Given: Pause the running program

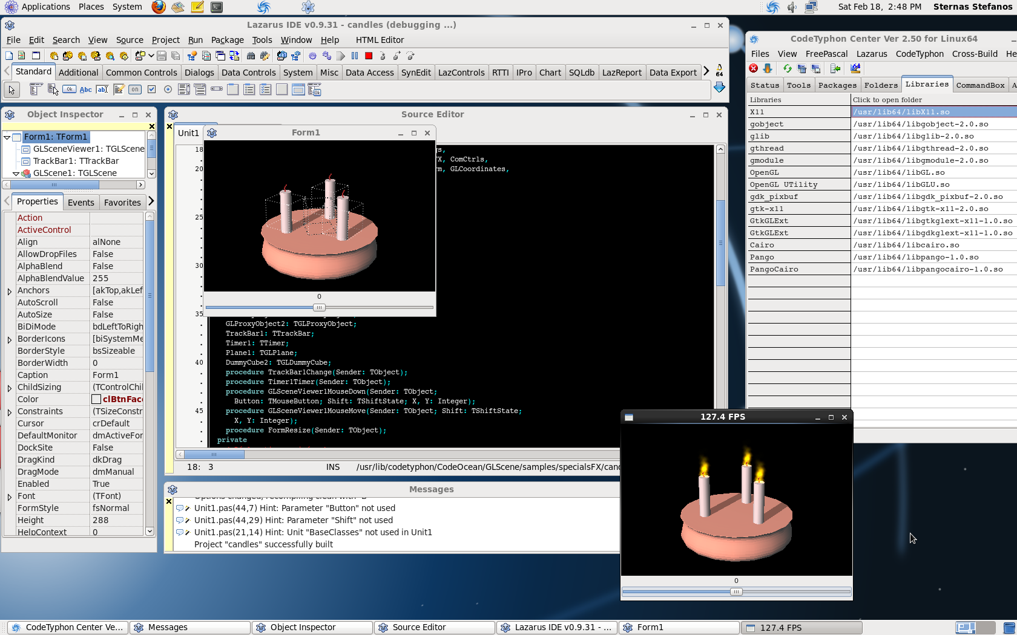Looking at the screenshot, I should point(355,56).
